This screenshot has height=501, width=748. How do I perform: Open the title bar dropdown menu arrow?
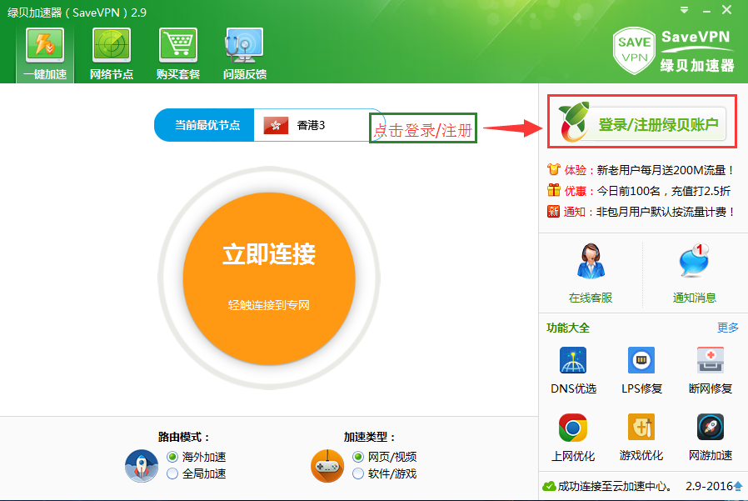click(x=684, y=10)
